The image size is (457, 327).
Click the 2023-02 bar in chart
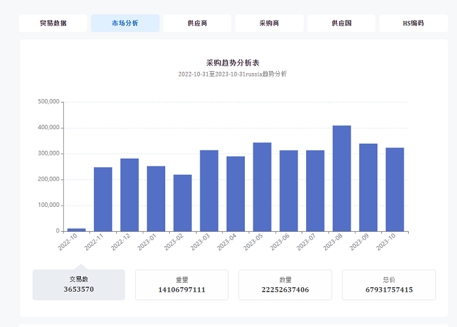tap(182, 203)
